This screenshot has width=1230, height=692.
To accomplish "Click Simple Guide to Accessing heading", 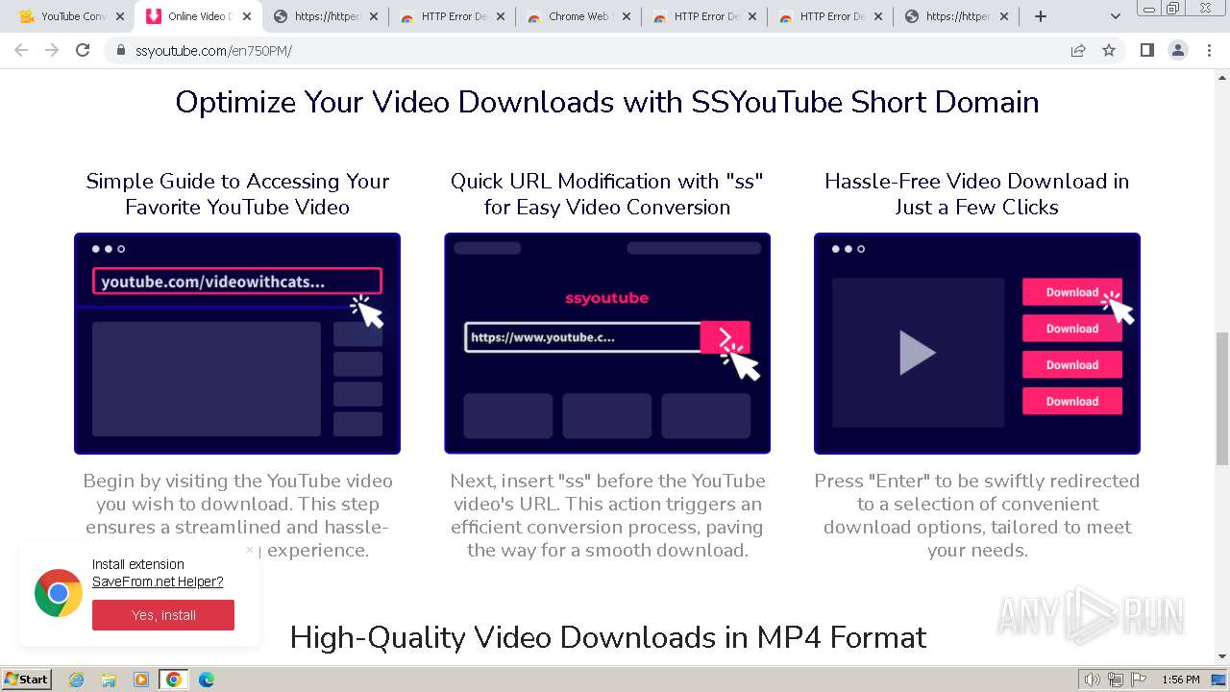I will coord(237,194).
